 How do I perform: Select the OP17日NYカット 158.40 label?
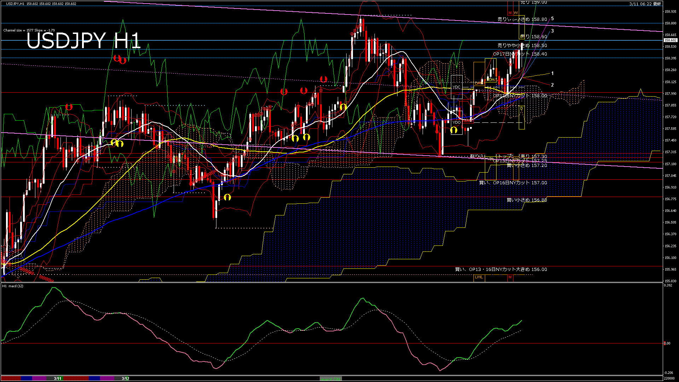pyautogui.click(x=520, y=54)
